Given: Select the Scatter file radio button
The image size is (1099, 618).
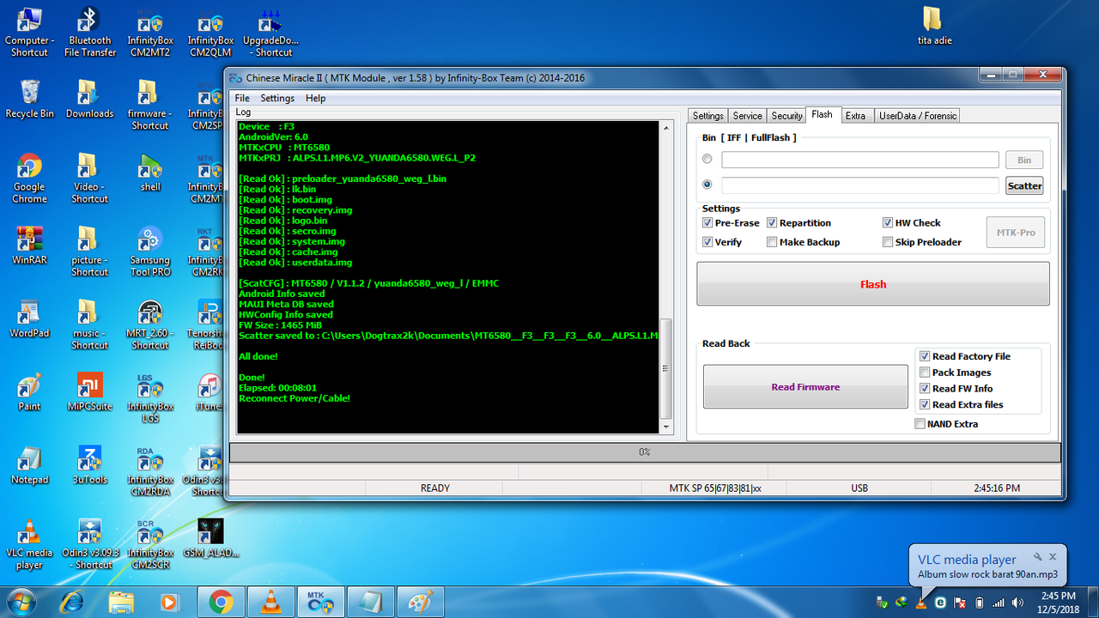Looking at the screenshot, I should (707, 184).
